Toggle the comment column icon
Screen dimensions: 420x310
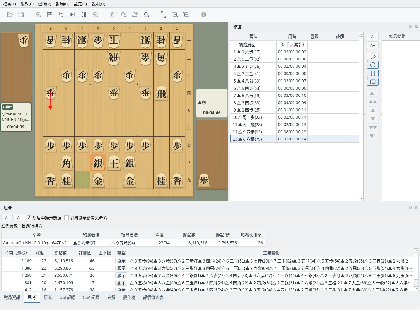(373, 82)
